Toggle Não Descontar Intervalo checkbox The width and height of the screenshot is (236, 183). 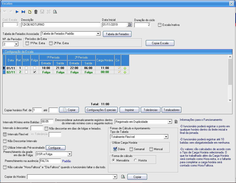5,141
